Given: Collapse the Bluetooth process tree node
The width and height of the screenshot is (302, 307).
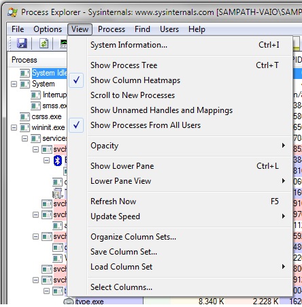Looking at the screenshot, I should (x=46, y=161).
